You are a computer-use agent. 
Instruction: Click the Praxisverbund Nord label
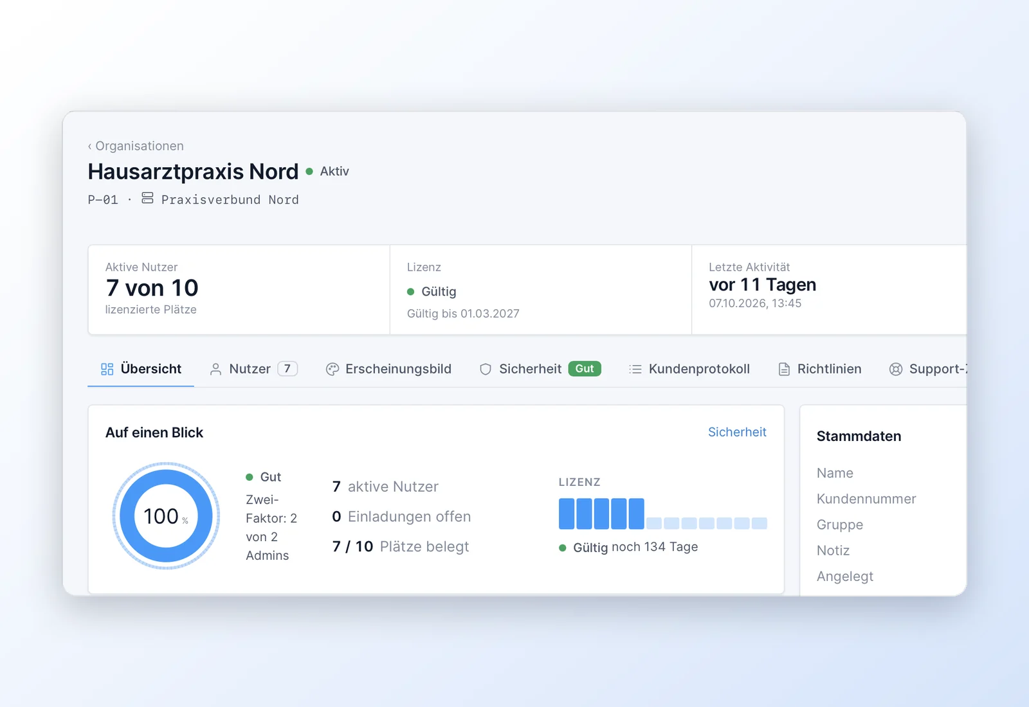(230, 200)
